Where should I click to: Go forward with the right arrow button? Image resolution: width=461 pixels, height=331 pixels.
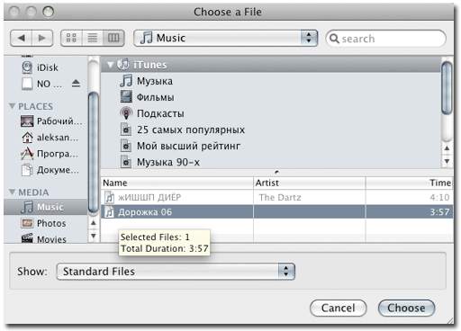click(42, 38)
